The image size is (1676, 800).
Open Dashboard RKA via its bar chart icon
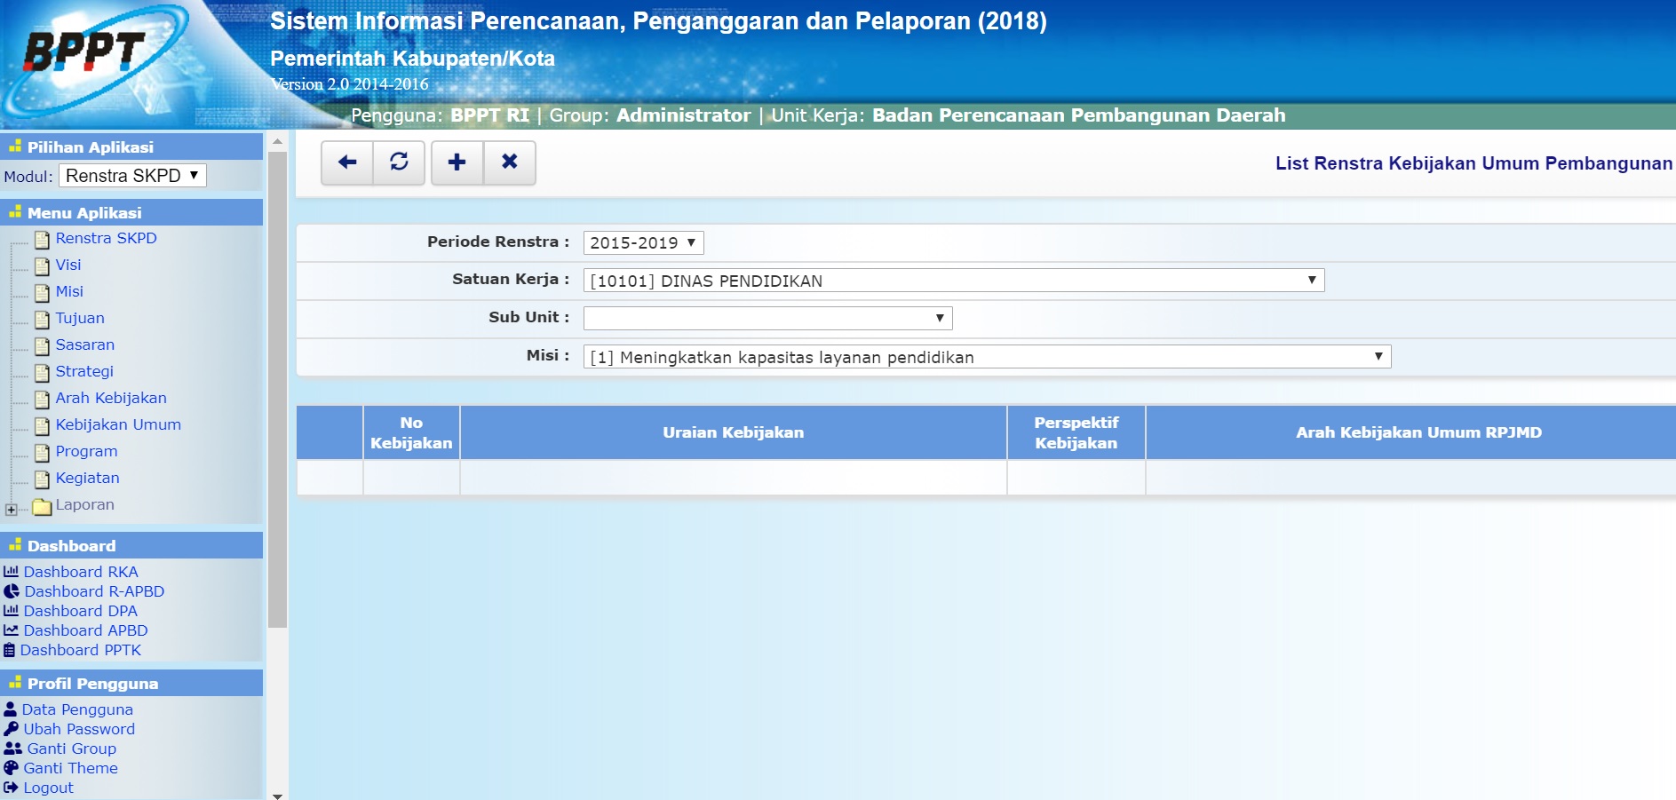tap(11, 572)
